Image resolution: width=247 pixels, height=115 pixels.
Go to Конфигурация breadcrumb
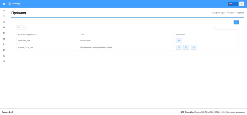pyautogui.click(x=218, y=13)
